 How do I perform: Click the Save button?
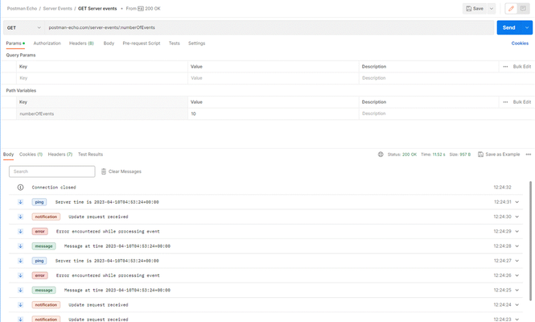(x=475, y=9)
